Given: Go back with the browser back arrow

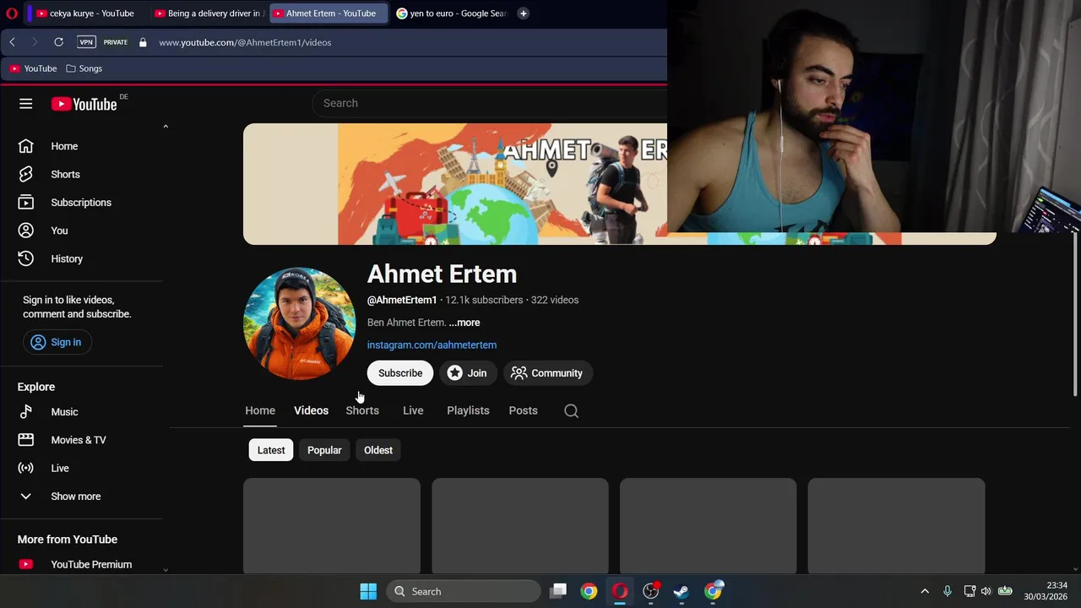Looking at the screenshot, I should [x=12, y=42].
